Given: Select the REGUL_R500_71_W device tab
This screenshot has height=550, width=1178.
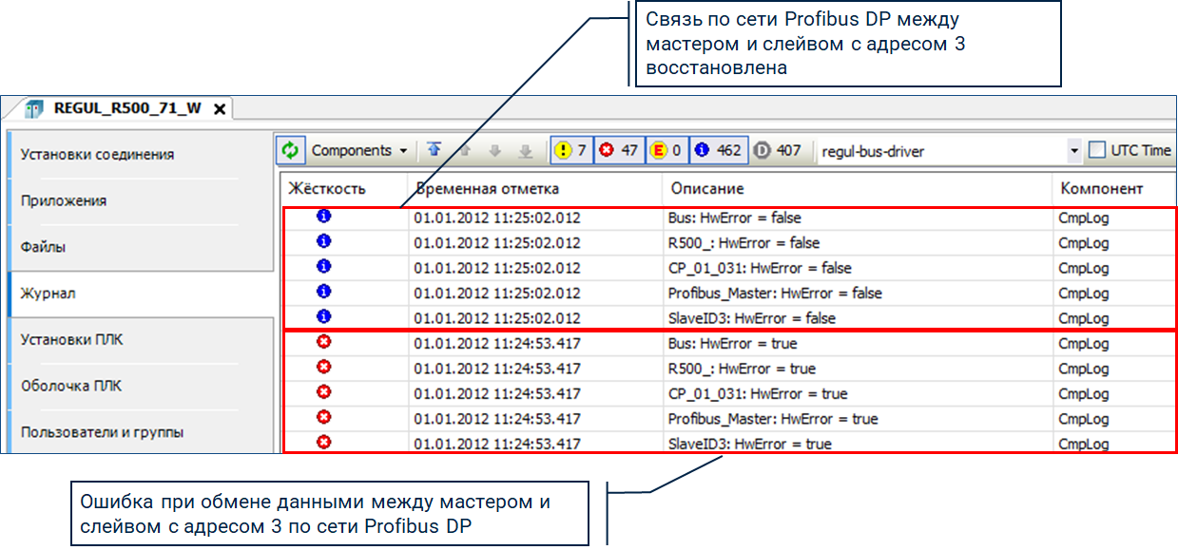Looking at the screenshot, I should 126,108.
